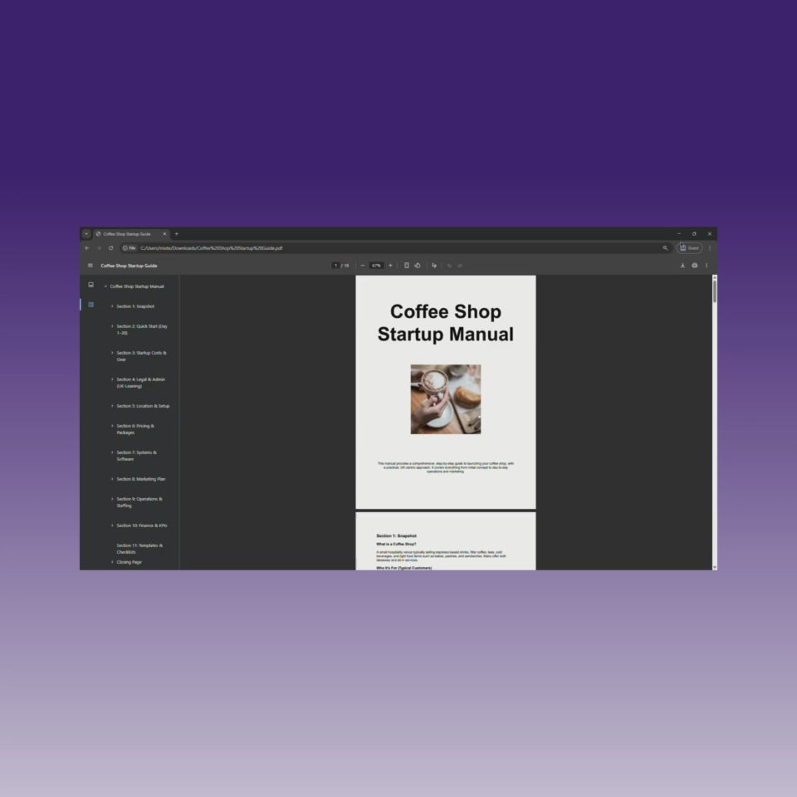Rotate the PDF using the rotate icon

coord(418,265)
